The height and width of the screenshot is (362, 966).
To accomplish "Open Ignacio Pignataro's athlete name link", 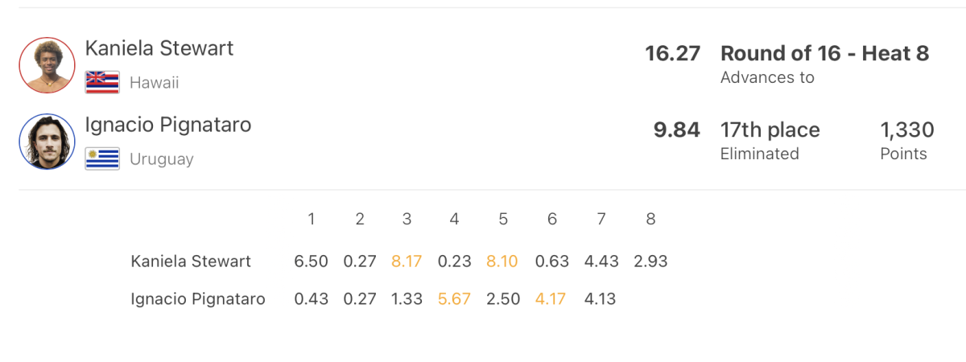I will 168,125.
